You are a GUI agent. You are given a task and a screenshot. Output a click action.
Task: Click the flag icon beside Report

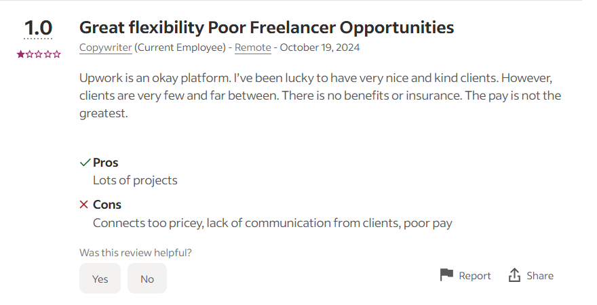(446, 275)
